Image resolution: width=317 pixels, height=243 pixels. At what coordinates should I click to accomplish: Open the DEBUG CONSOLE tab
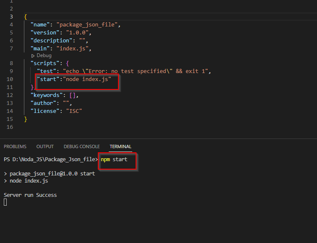82,146
